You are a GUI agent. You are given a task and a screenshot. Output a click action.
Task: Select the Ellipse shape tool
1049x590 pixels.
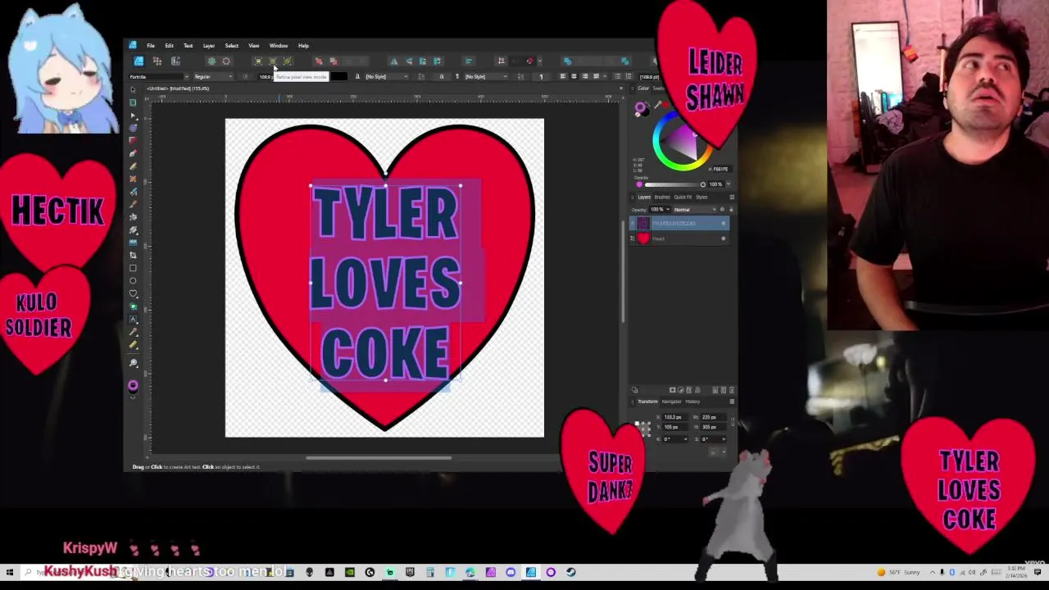click(x=133, y=281)
